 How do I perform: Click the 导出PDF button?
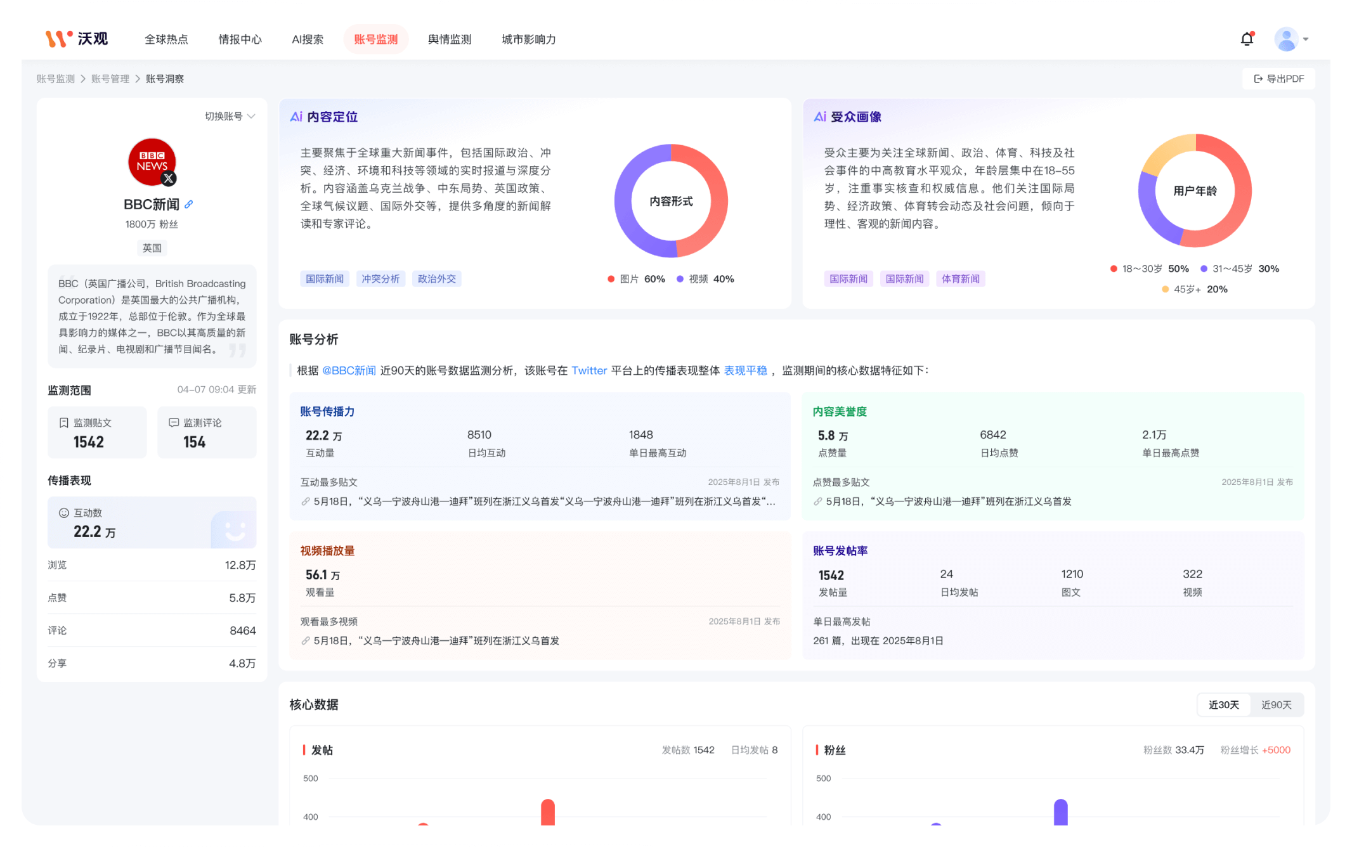coord(1278,79)
